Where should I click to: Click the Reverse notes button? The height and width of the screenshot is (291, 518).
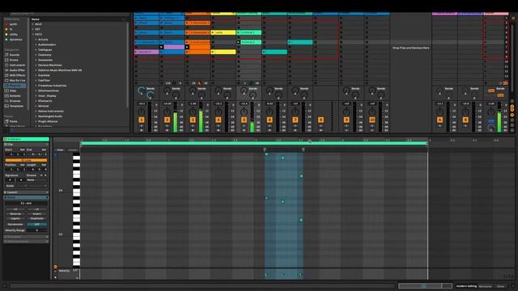(15, 213)
